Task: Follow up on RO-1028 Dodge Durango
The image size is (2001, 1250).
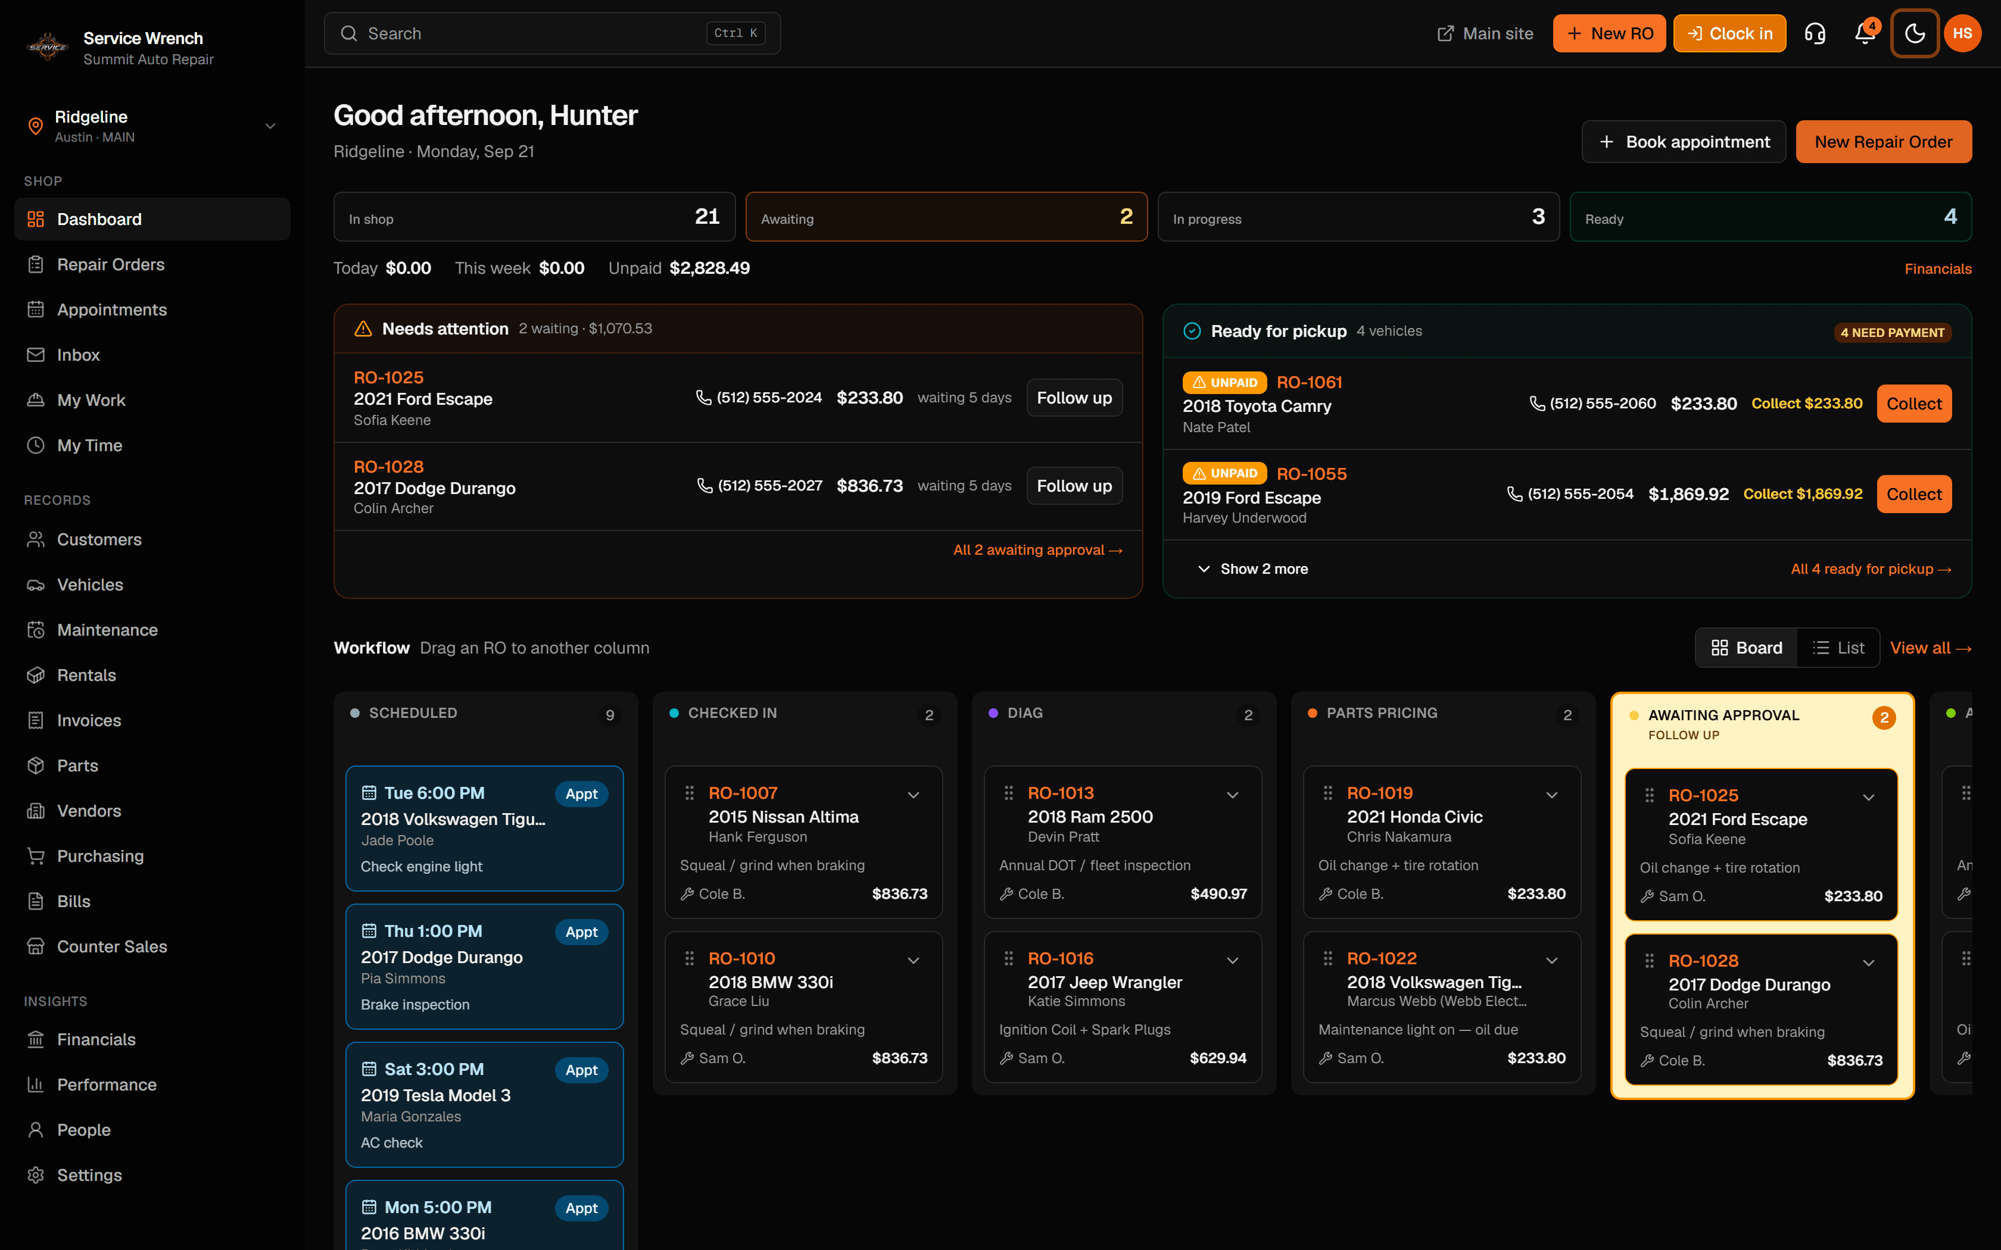Action: (1074, 486)
